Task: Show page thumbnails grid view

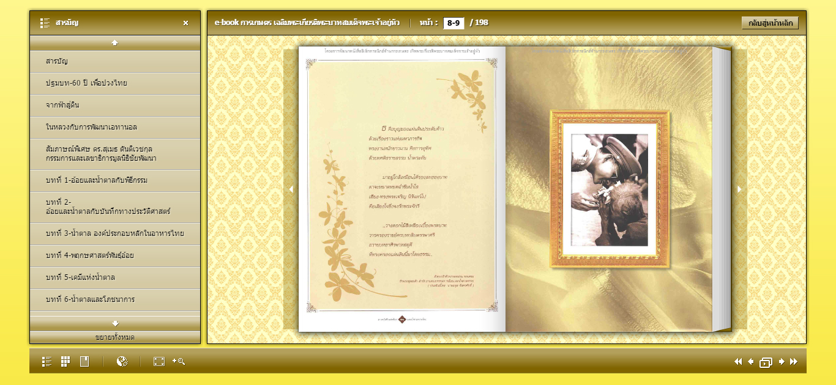Action: coord(65,361)
